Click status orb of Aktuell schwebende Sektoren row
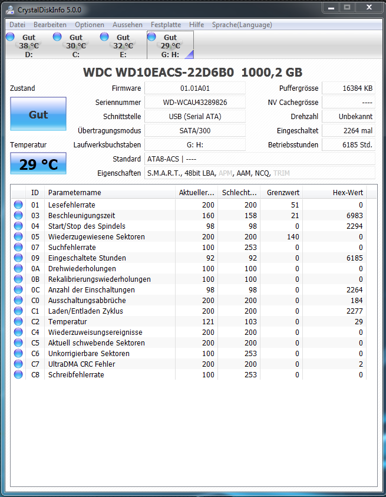This screenshot has width=386, height=497. click(18, 343)
